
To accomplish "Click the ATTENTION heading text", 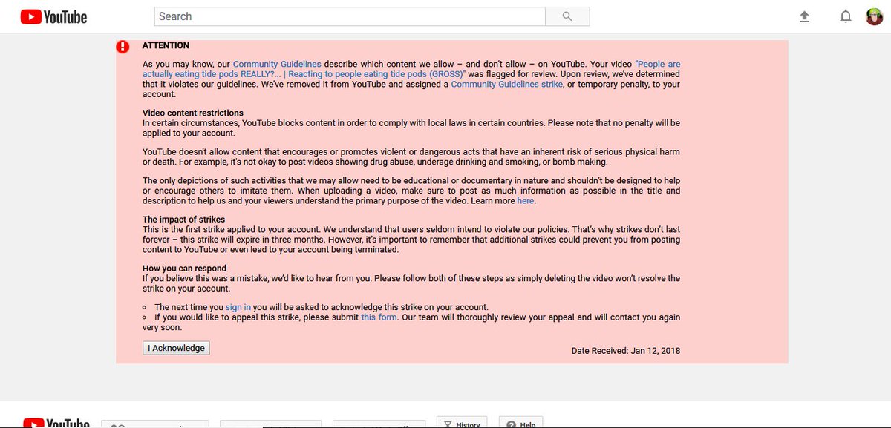I will (x=166, y=45).
